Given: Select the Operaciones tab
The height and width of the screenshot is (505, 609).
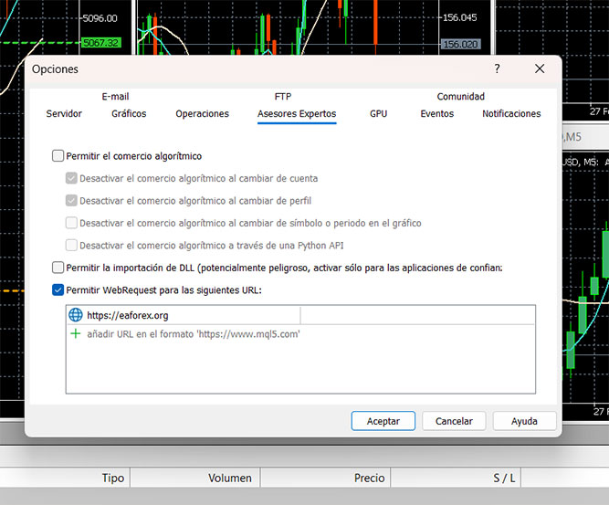Looking at the screenshot, I should click(202, 114).
